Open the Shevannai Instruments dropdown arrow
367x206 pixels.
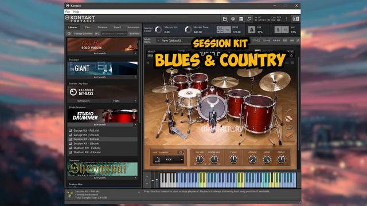pos(135,178)
